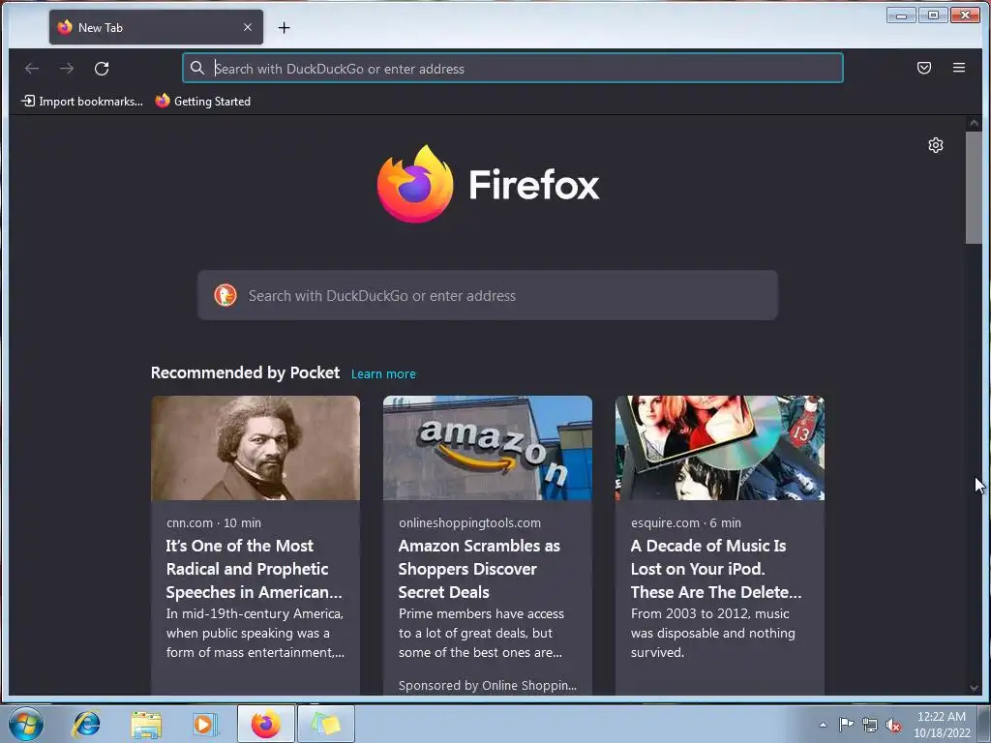The width and height of the screenshot is (991, 743).
Task: Click the Firefox taskbar button
Action: point(266,724)
